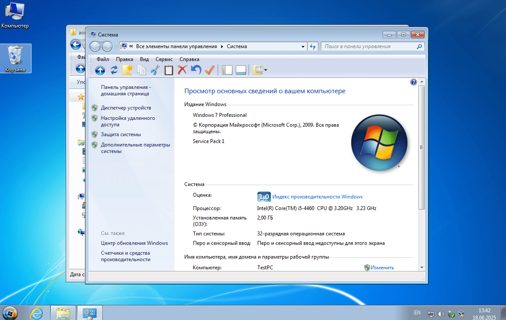Toggle the details pane layout icon
Screen dimensions: 506x320
tap(241, 70)
